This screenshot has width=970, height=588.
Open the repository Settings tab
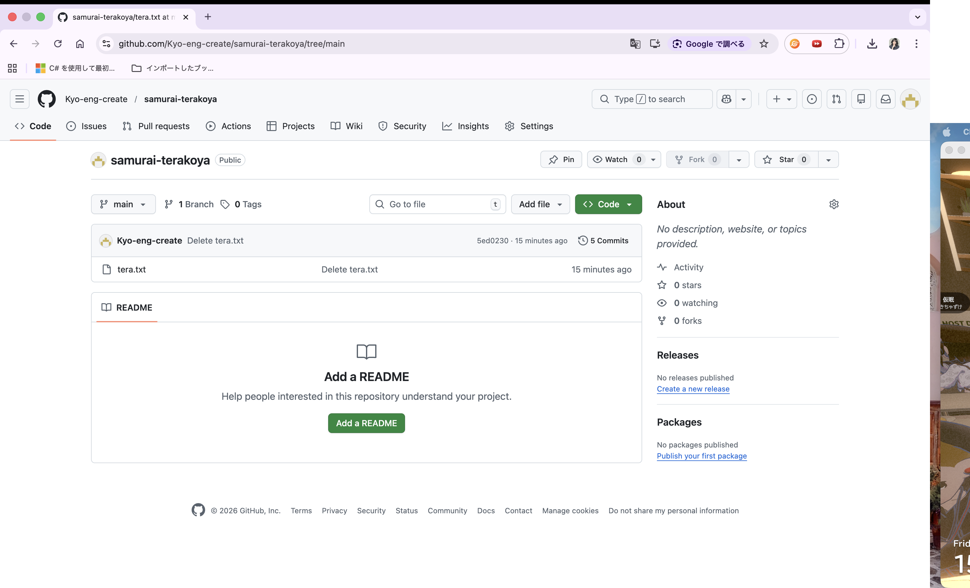click(529, 126)
